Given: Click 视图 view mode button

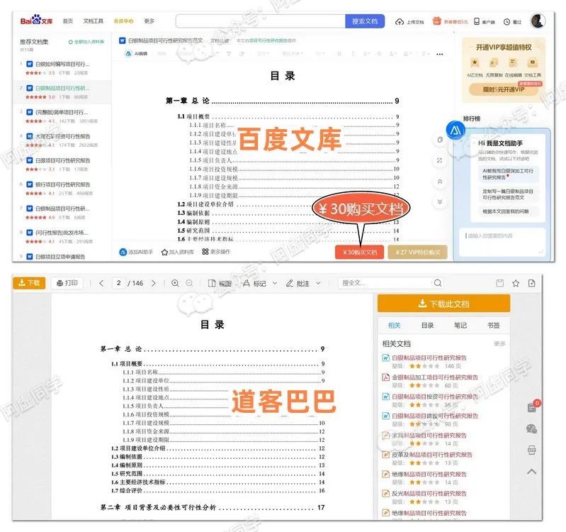Looking at the screenshot, I should 220,283.
